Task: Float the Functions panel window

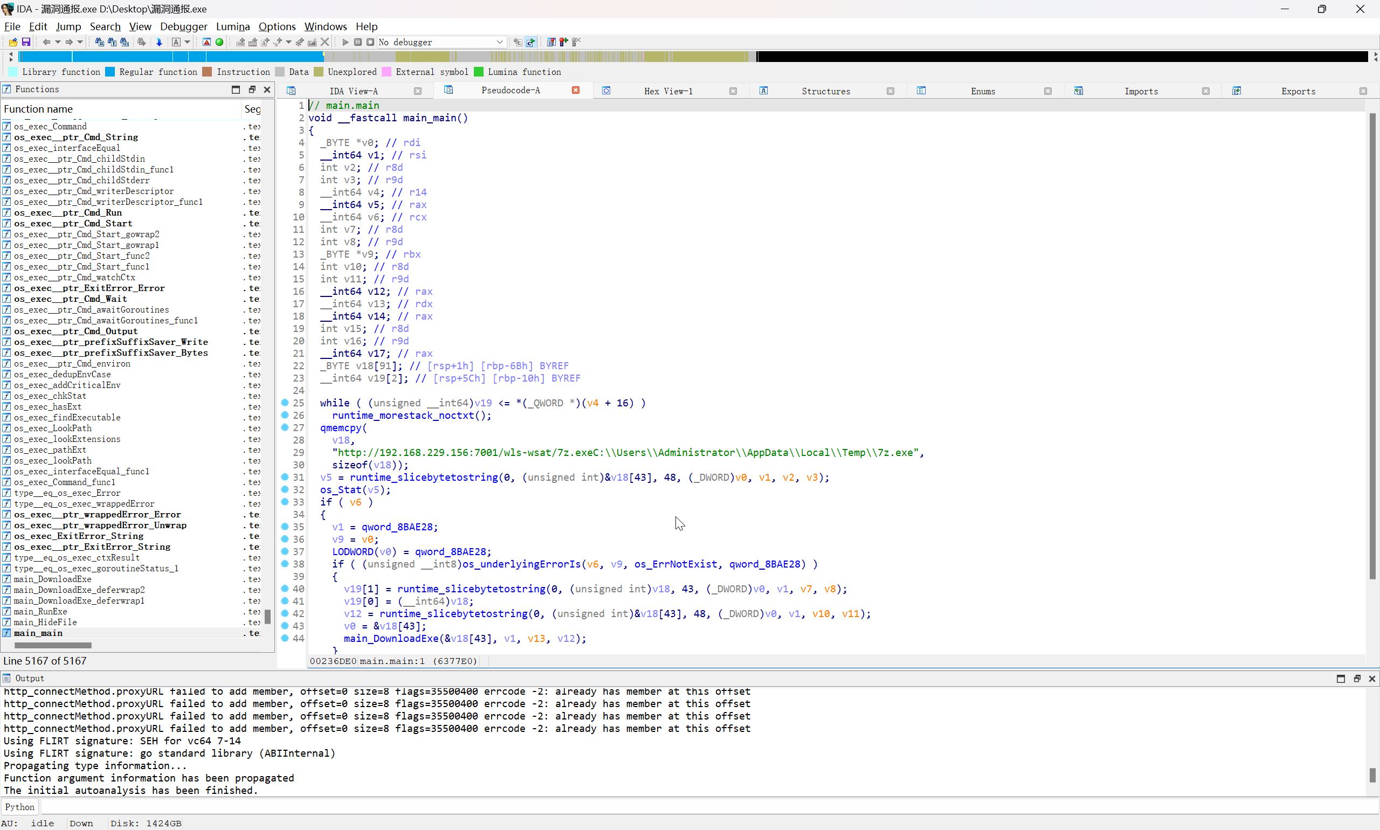Action: click(252, 89)
